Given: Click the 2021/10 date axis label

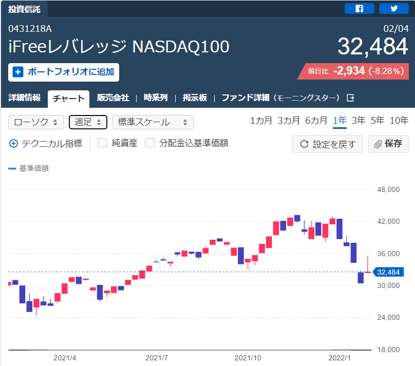Looking at the screenshot, I should click(248, 358).
